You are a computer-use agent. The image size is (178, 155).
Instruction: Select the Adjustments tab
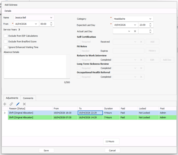point(12,98)
